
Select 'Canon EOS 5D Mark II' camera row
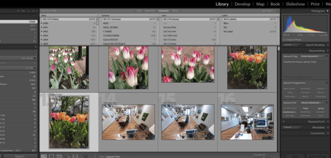pos(129,44)
